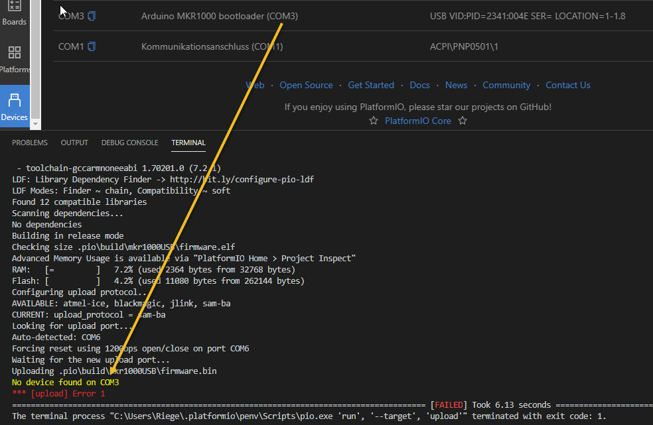Open the Open Source link
The width and height of the screenshot is (653, 425).
(x=306, y=85)
